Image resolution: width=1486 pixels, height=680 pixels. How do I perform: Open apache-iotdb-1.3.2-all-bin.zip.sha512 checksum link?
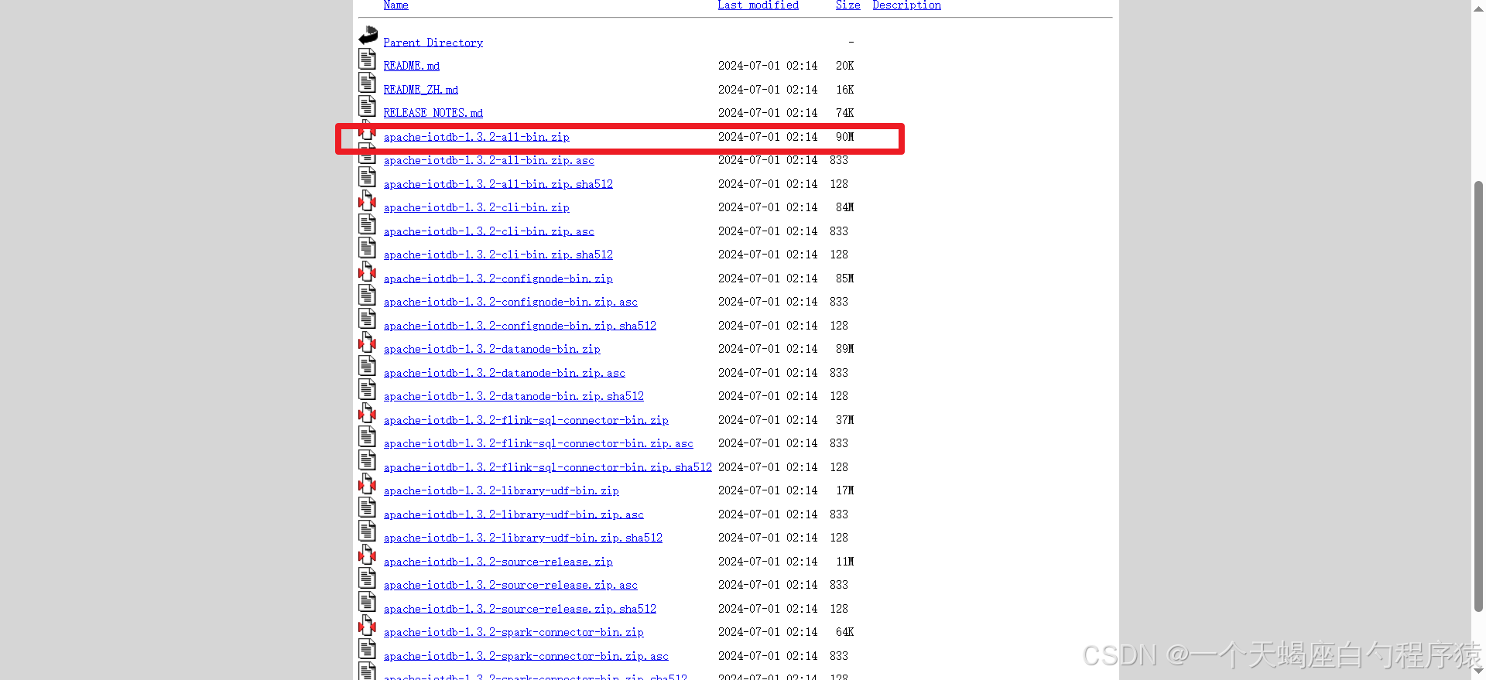498,185
